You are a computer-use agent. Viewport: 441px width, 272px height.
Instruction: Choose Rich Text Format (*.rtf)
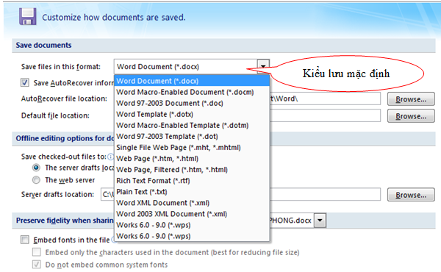tap(192, 181)
